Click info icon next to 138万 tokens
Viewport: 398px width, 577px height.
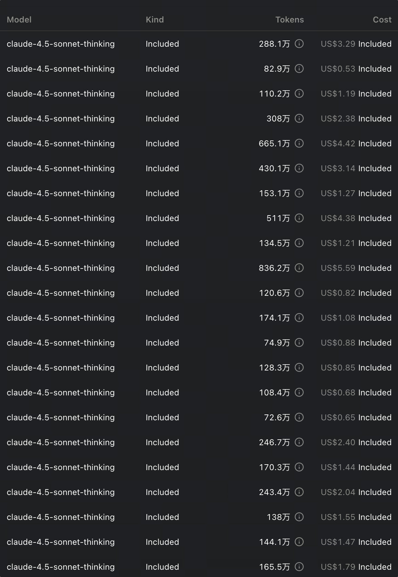click(x=299, y=517)
